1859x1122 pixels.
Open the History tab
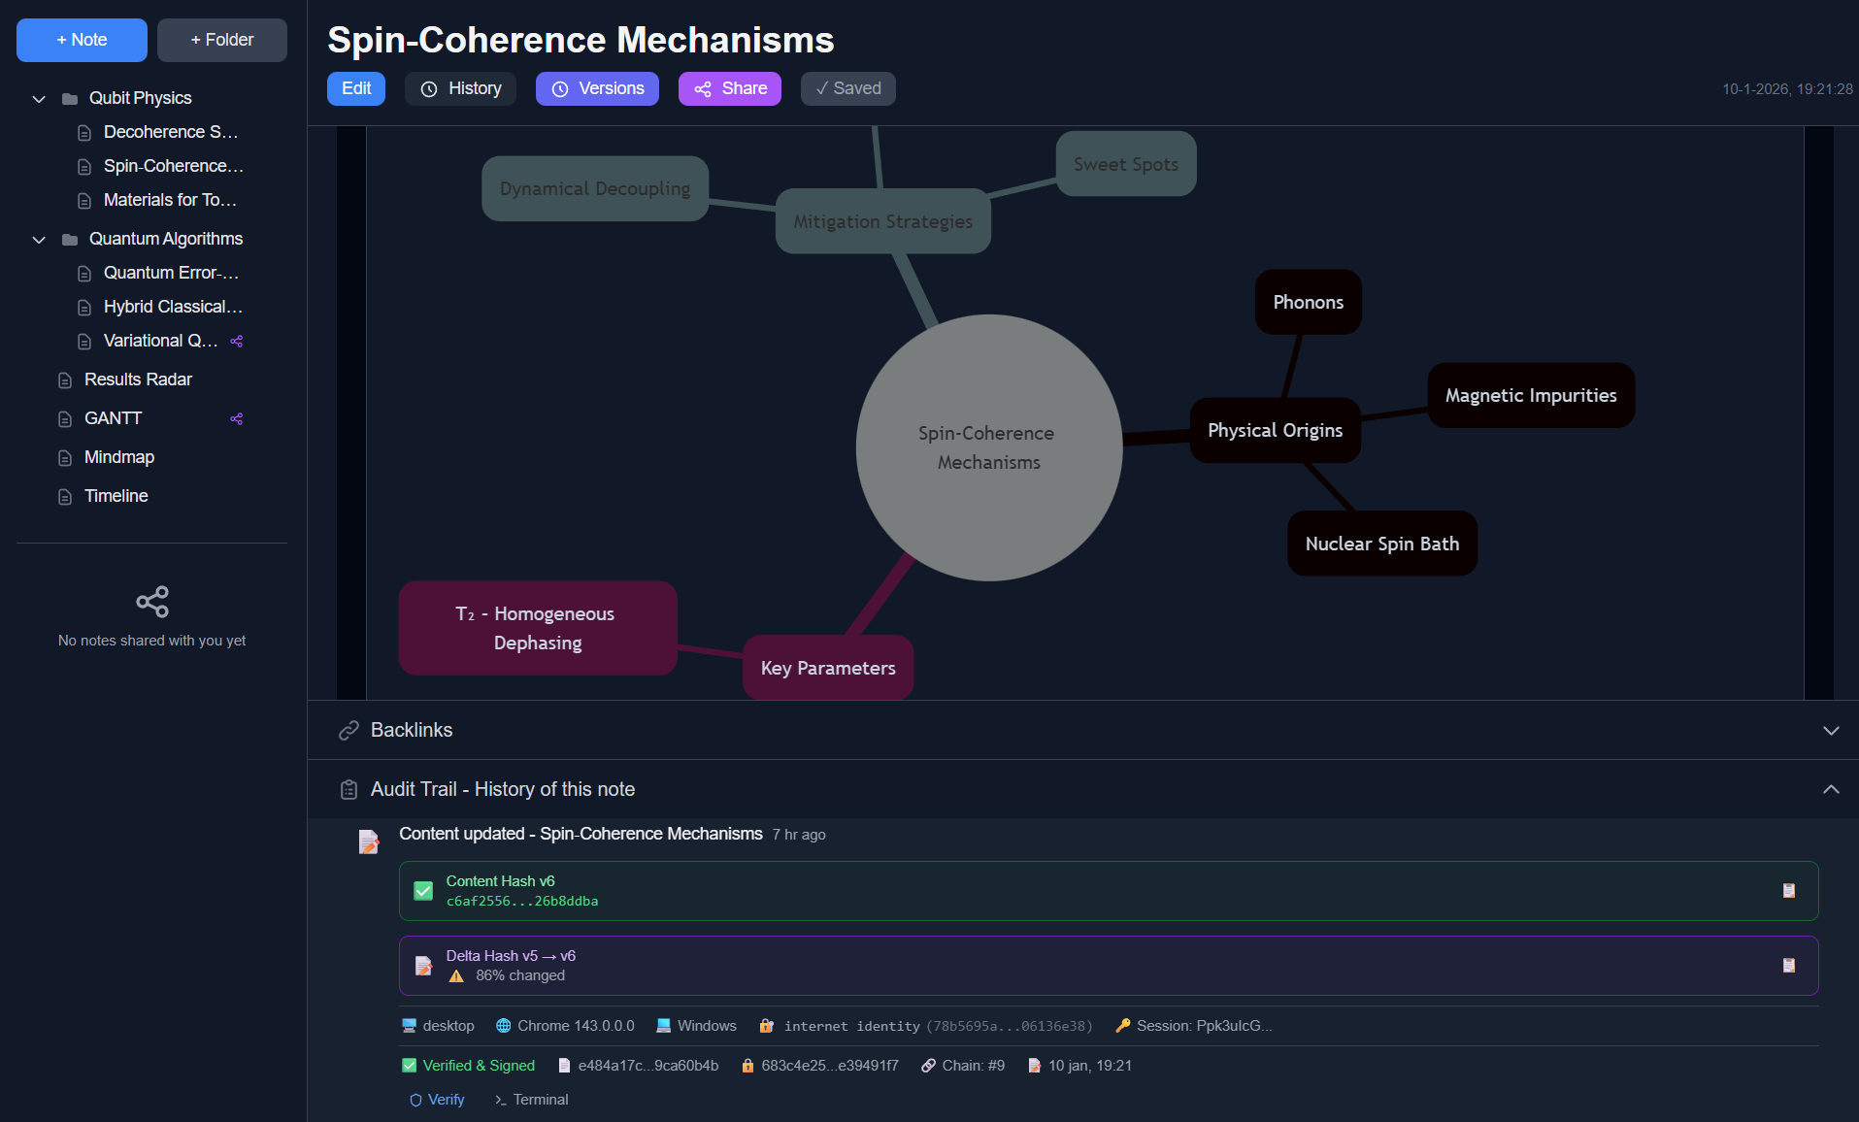460,88
